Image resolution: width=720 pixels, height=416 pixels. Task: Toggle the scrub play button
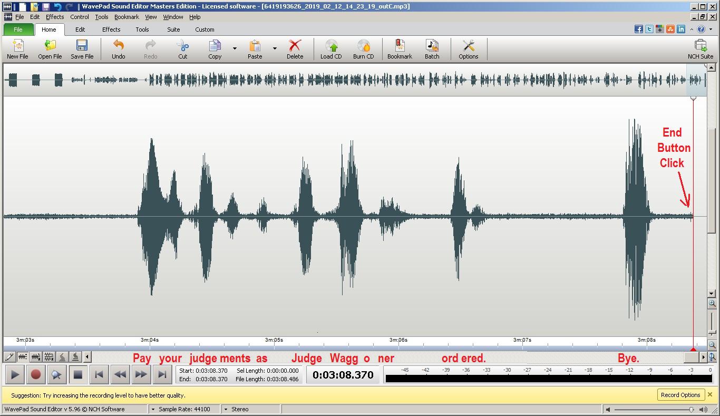coord(56,375)
